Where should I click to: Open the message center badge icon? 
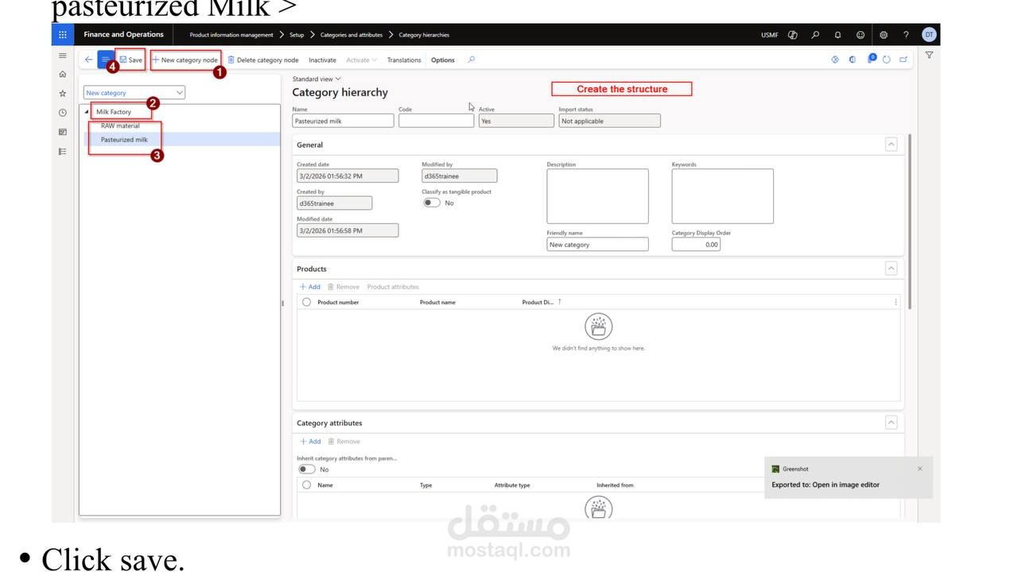pyautogui.click(x=872, y=59)
